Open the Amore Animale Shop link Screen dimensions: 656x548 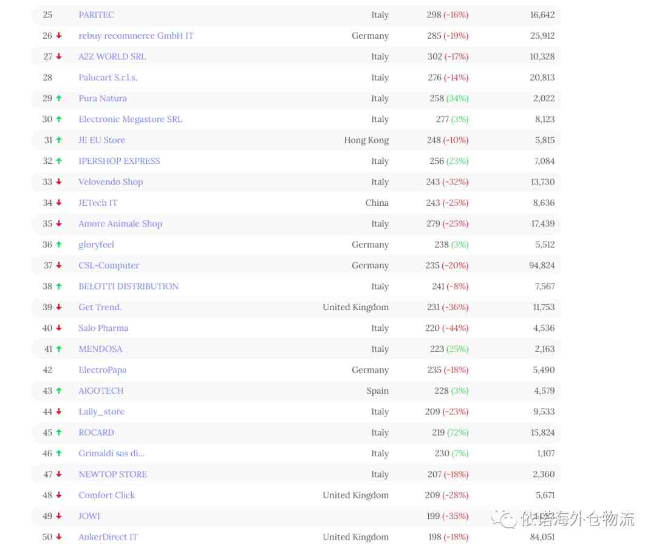tap(120, 224)
